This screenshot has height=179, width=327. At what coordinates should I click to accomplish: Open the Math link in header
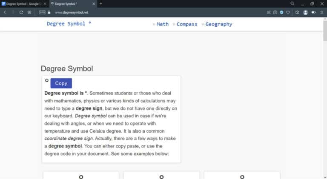point(162,24)
